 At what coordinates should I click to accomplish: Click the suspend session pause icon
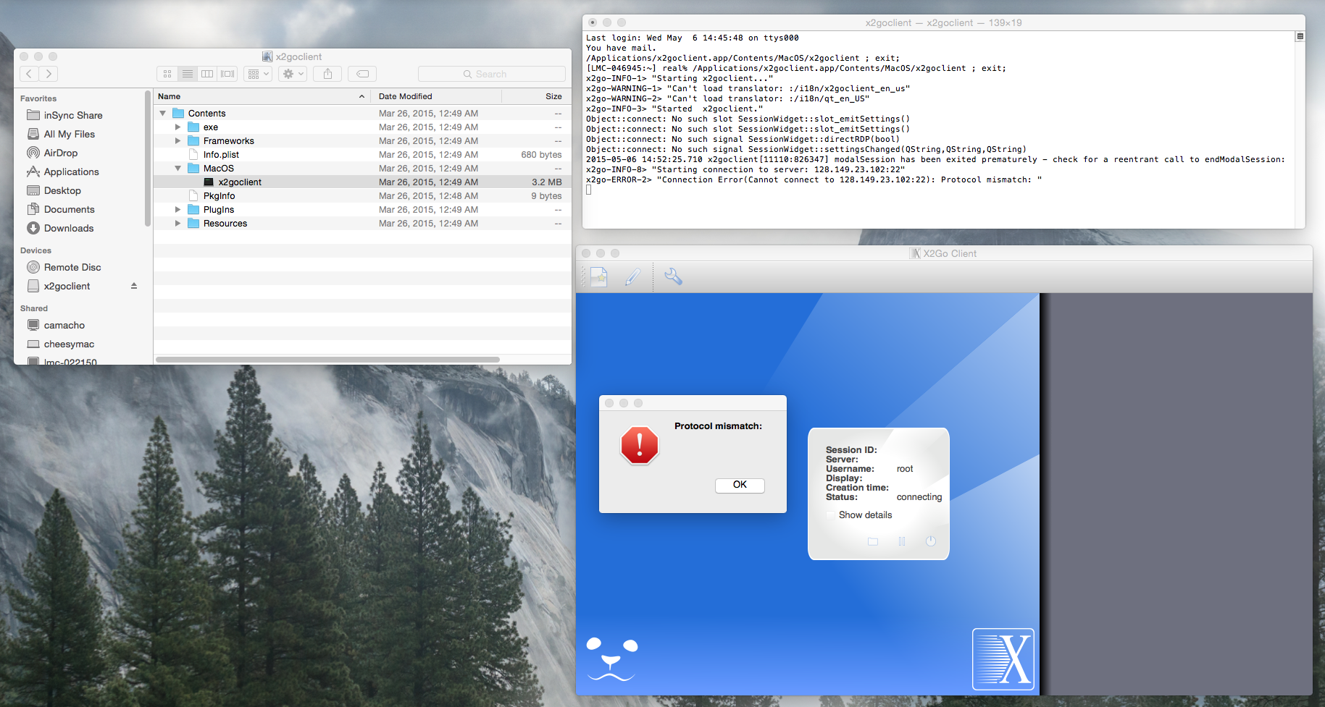902,541
